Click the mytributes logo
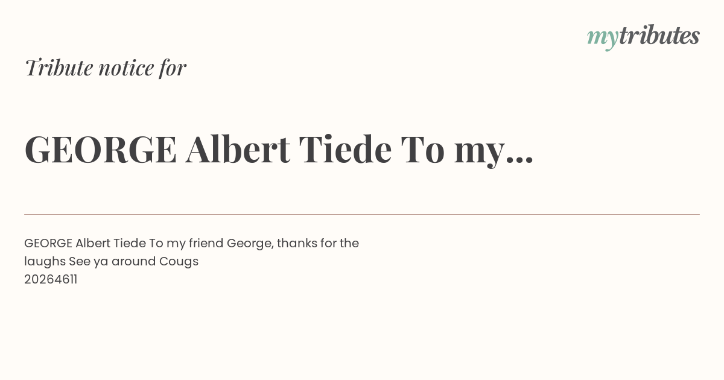 coord(643,37)
